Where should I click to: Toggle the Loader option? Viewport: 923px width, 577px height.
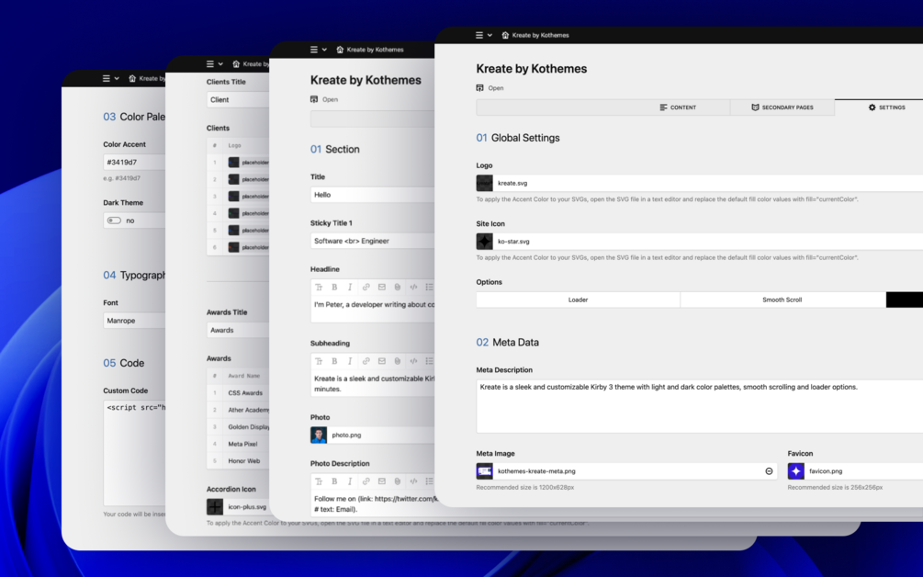578,300
